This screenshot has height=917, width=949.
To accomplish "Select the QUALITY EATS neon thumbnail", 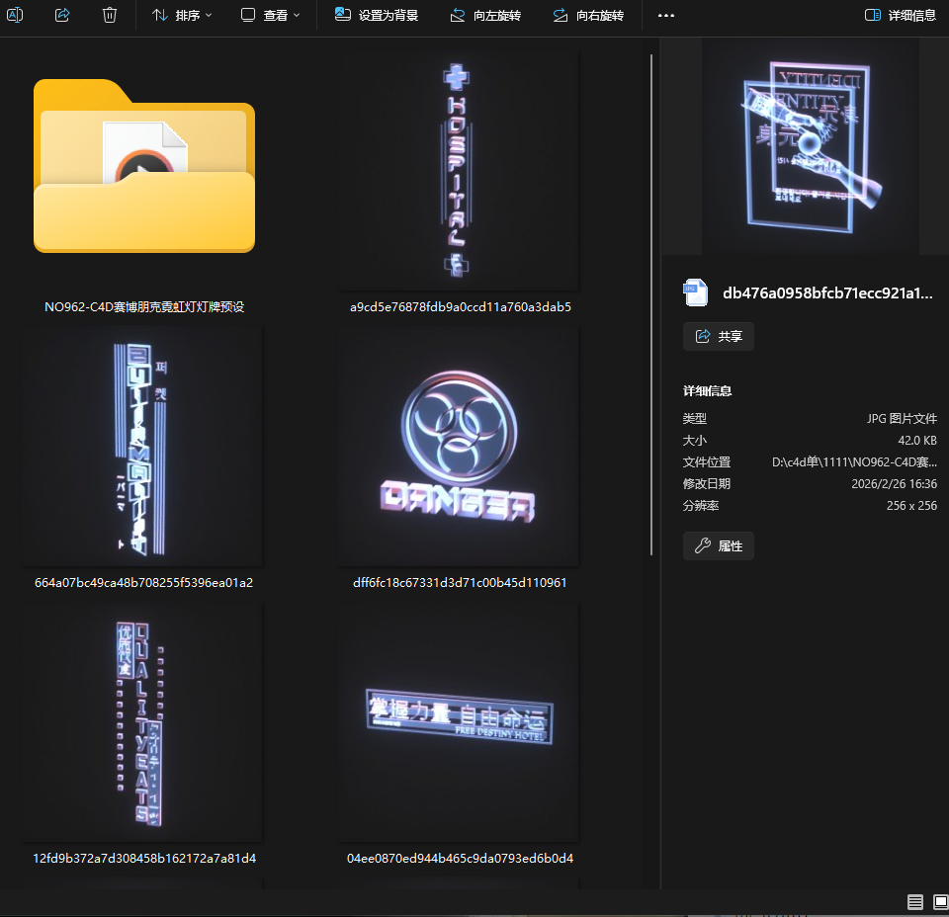I will [143, 723].
